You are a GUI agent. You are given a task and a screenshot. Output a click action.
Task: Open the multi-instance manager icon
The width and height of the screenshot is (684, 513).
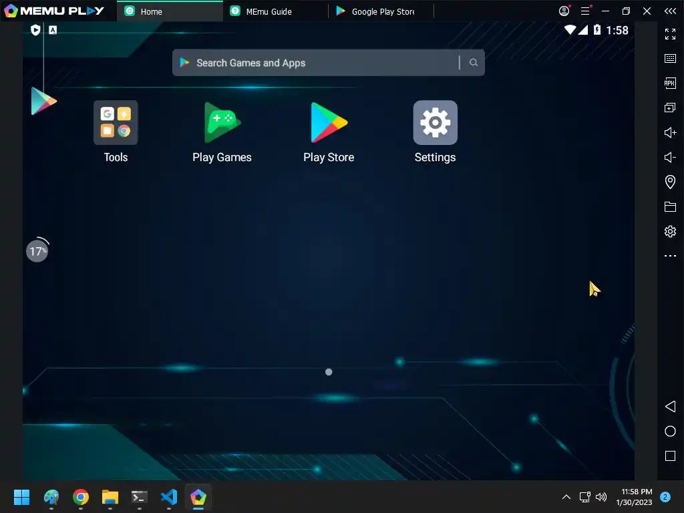pos(670,108)
